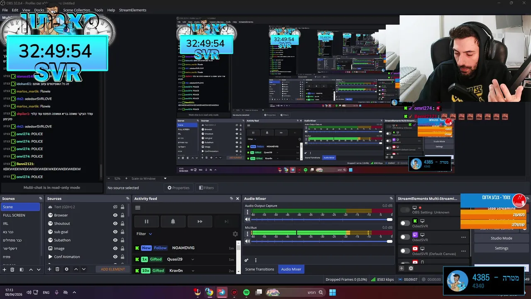Select the FULL SCREEN scene
Viewport: 531px width, 299px height.
tap(20, 215)
